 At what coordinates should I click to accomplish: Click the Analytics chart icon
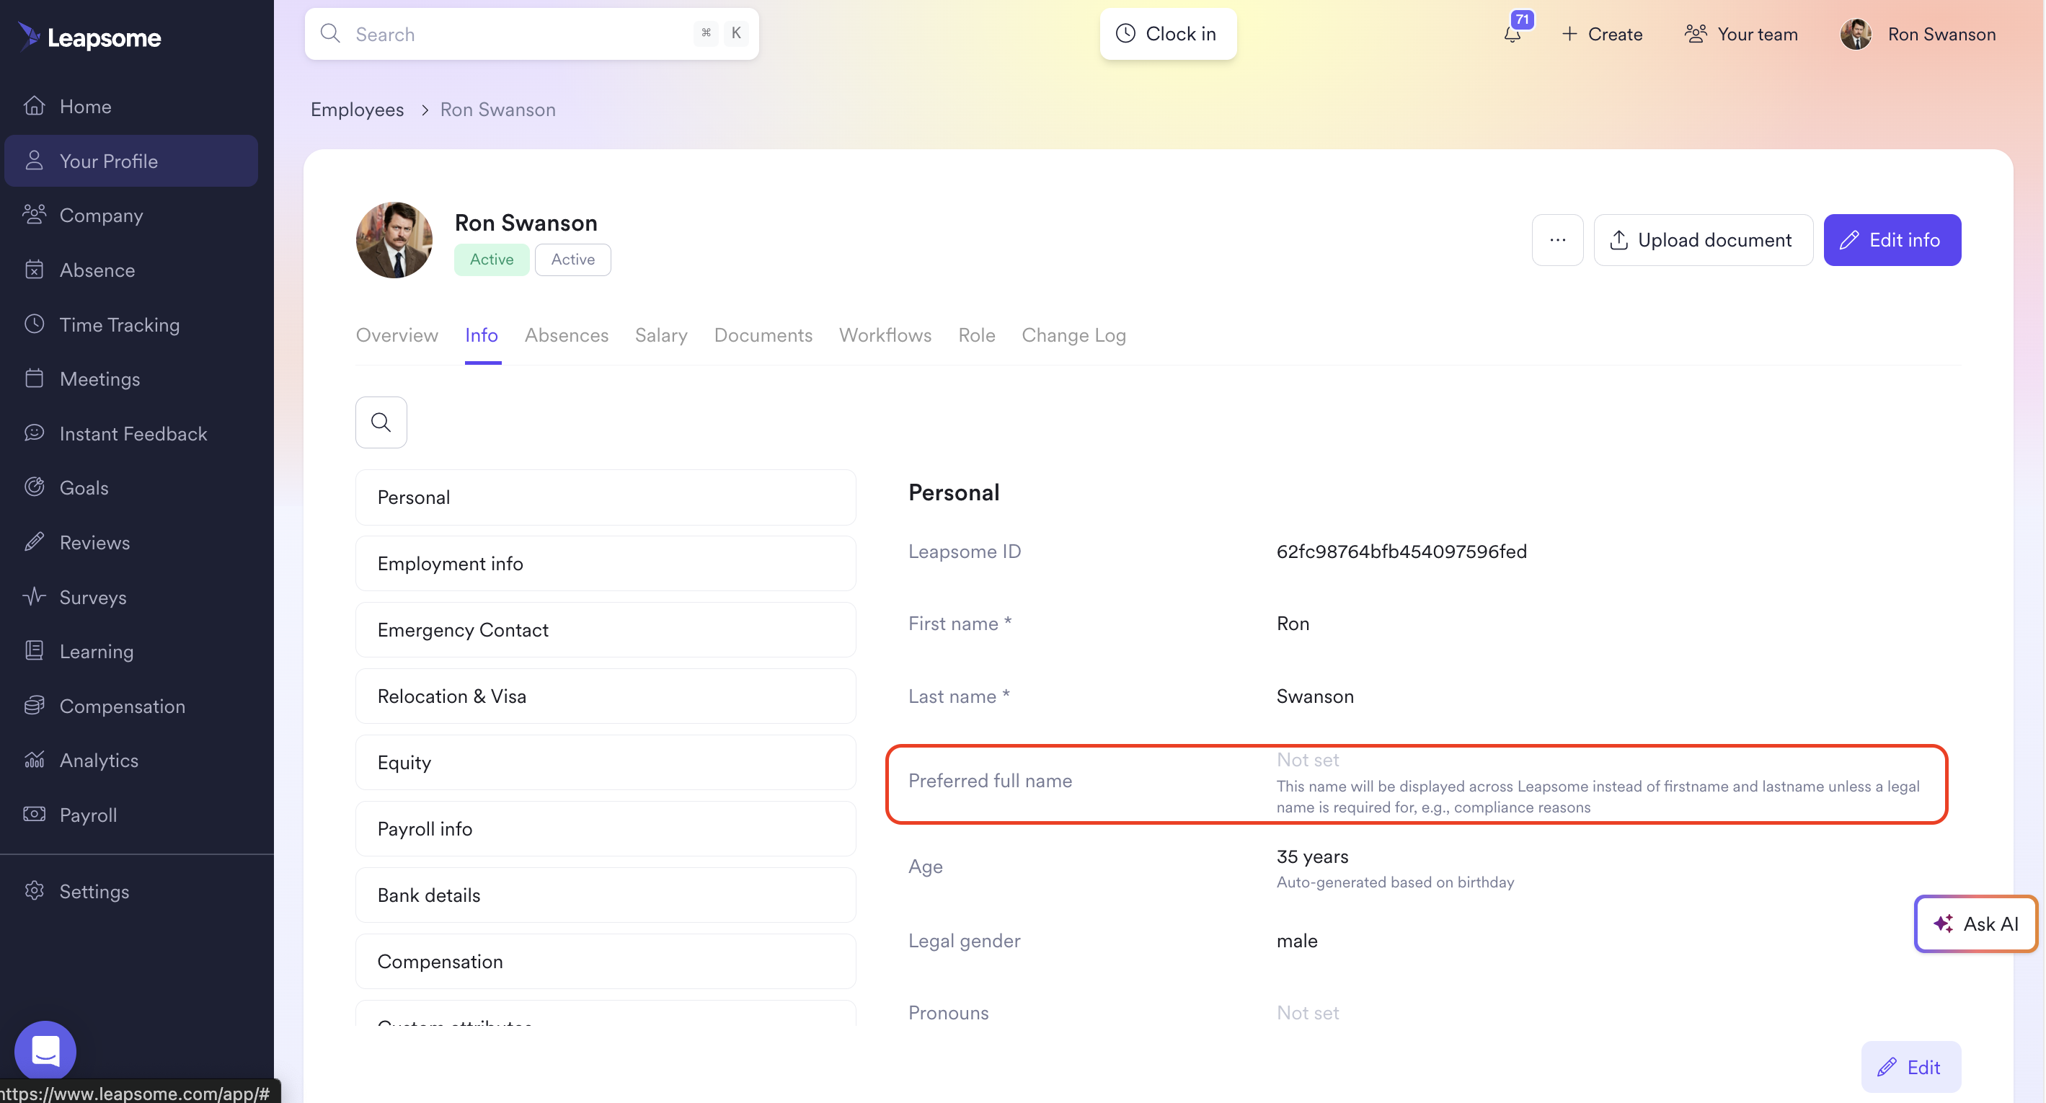34,759
